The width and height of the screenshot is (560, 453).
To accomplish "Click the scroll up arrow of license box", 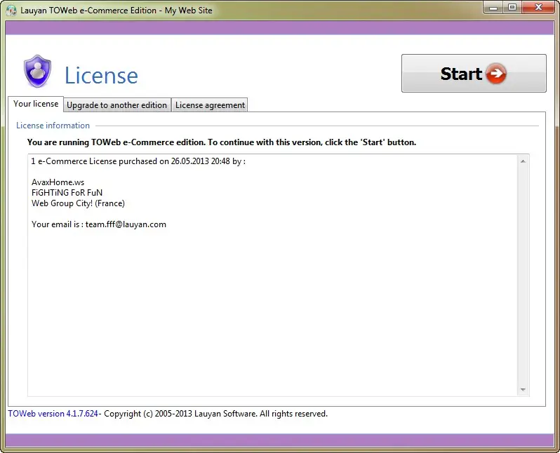I will [523, 161].
